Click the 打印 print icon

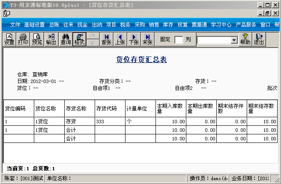point(23,39)
